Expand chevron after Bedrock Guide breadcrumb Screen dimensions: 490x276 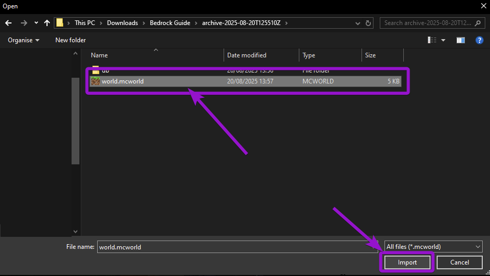tap(196, 23)
